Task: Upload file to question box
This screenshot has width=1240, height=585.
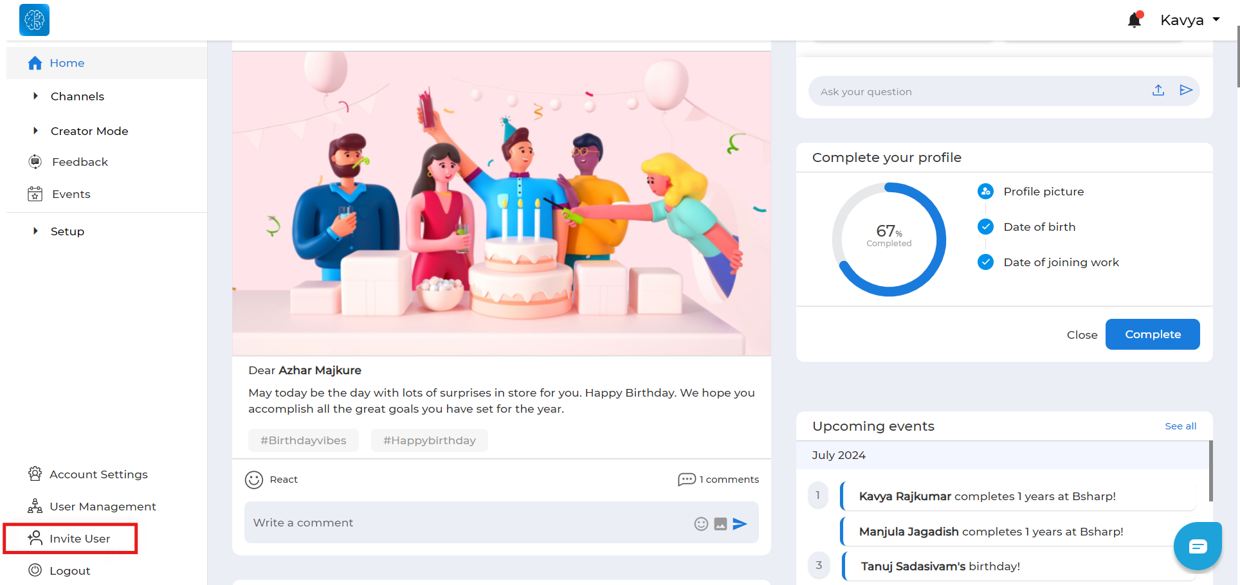Action: (1158, 91)
